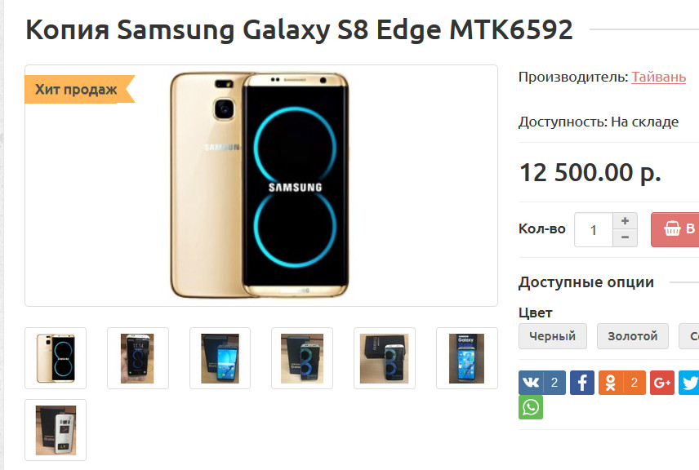Share via the Odnoklassniki icon
Image resolution: width=699 pixels, height=470 pixels.
pyautogui.click(x=622, y=382)
